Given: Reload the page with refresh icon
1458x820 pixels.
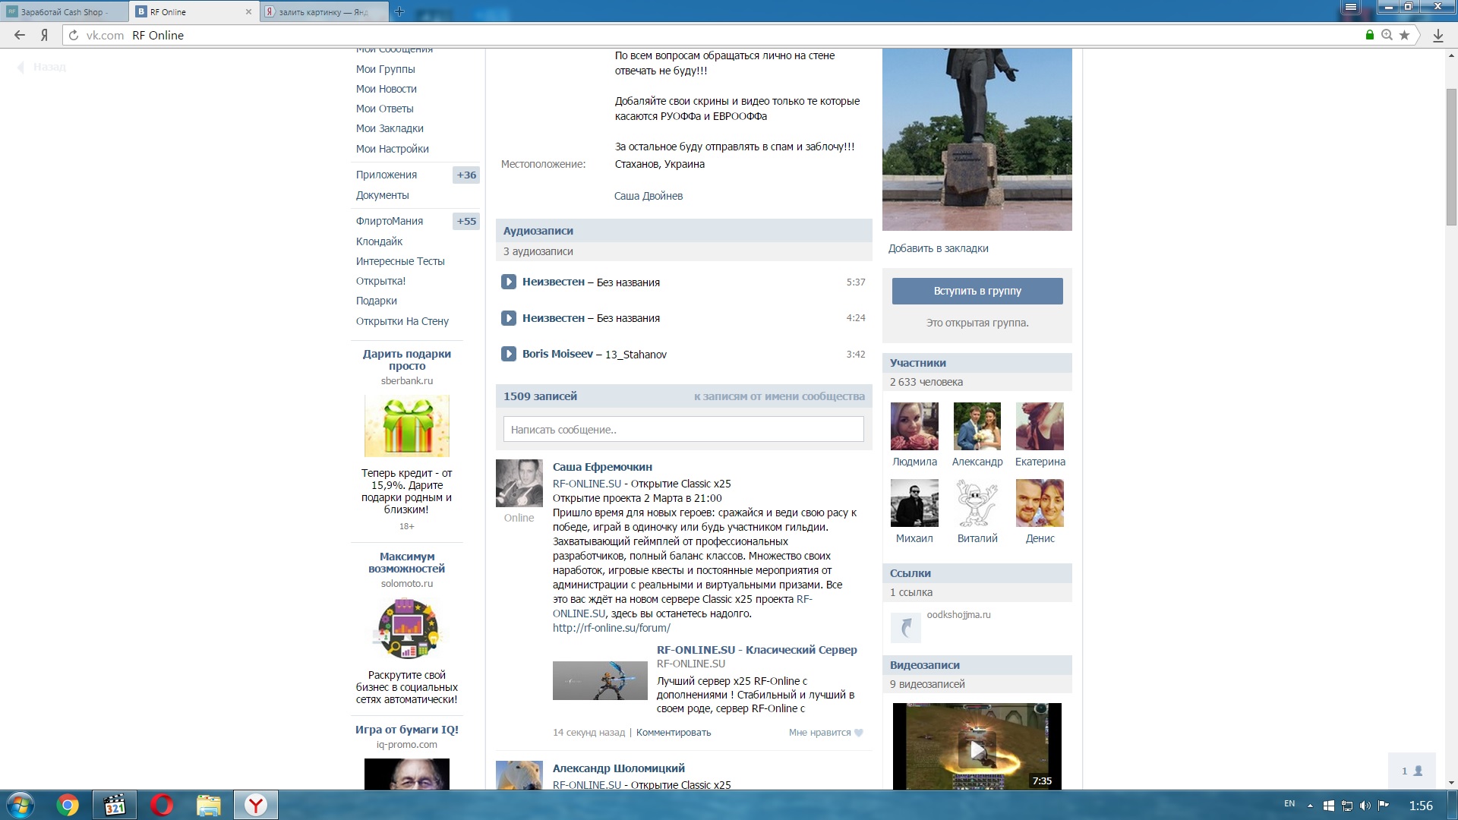Looking at the screenshot, I should pyautogui.click(x=74, y=35).
